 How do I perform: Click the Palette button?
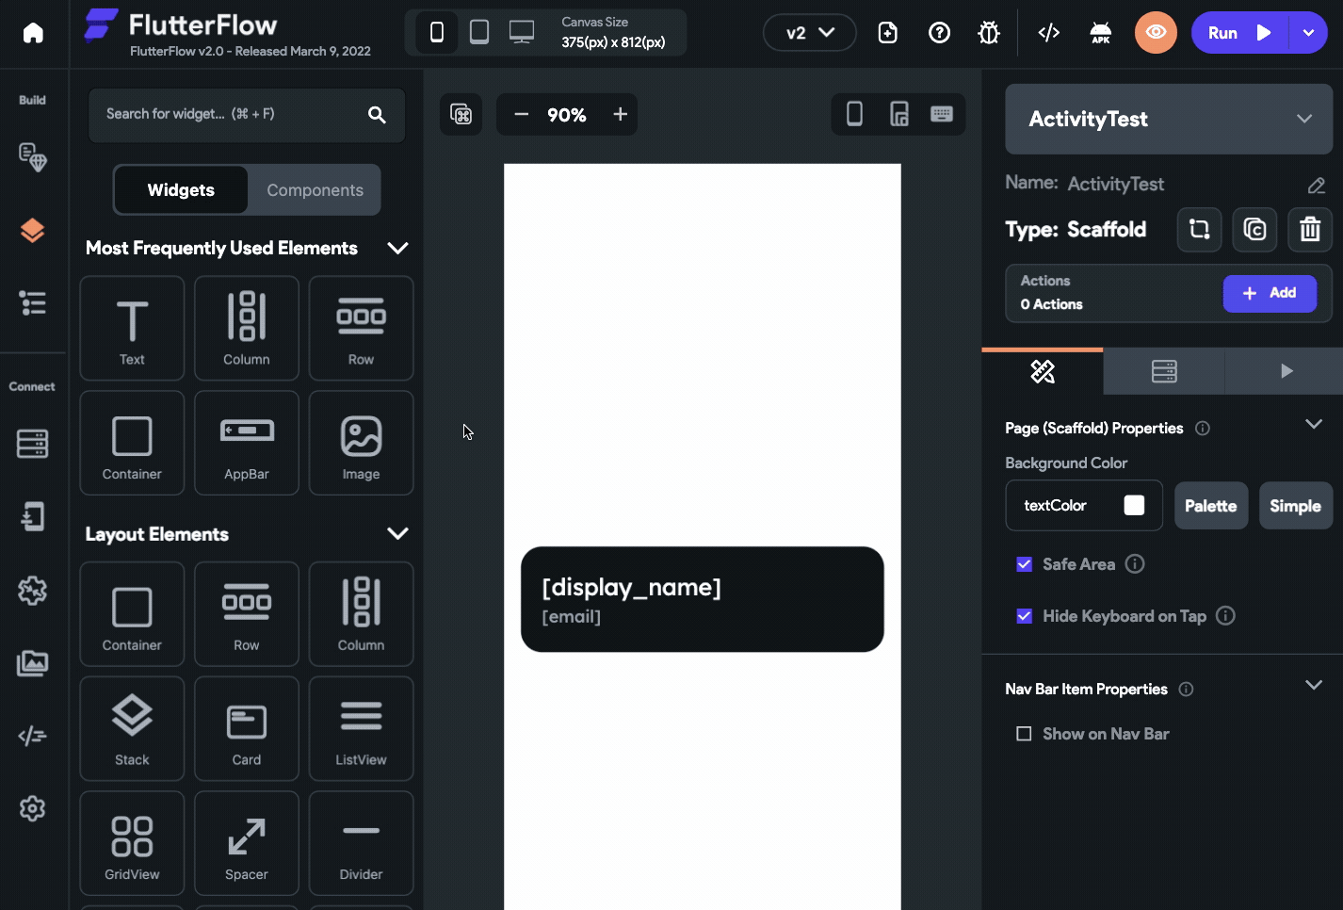pyautogui.click(x=1211, y=506)
